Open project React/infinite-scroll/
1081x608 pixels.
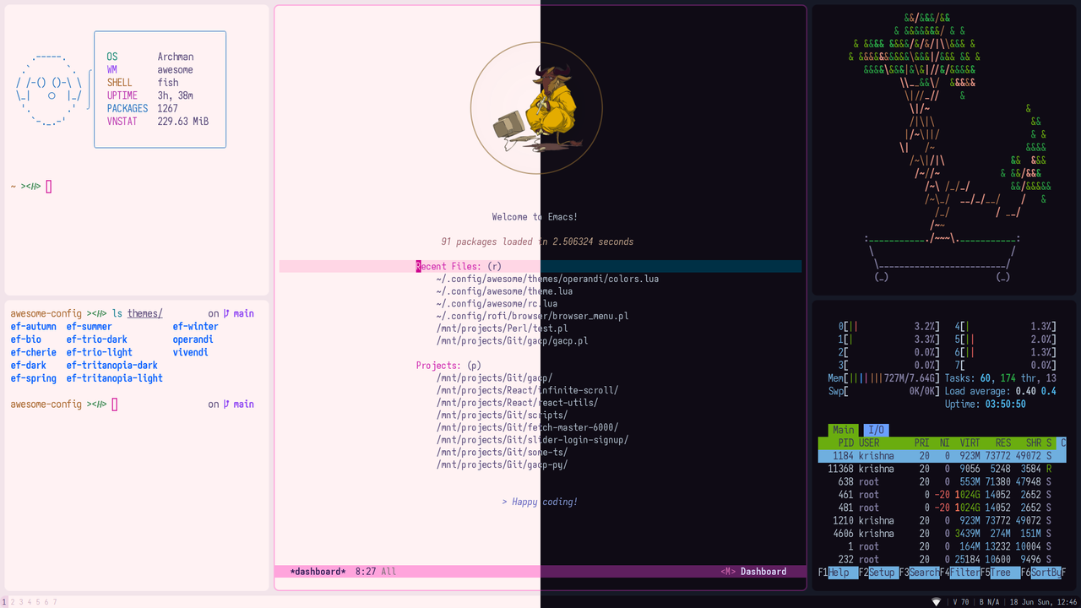tap(527, 390)
